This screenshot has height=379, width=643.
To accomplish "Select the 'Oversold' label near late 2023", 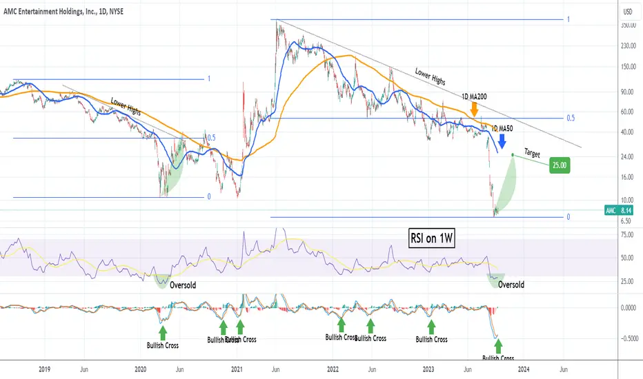I will click(x=511, y=285).
